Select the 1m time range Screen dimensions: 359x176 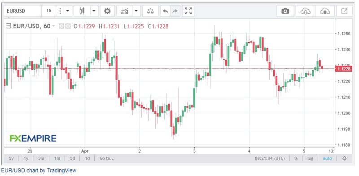57,158
